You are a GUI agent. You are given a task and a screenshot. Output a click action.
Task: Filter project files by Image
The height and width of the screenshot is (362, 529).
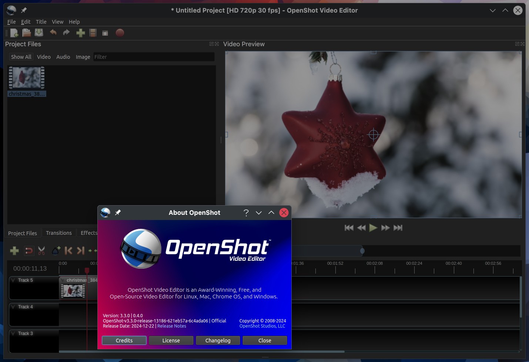[83, 57]
